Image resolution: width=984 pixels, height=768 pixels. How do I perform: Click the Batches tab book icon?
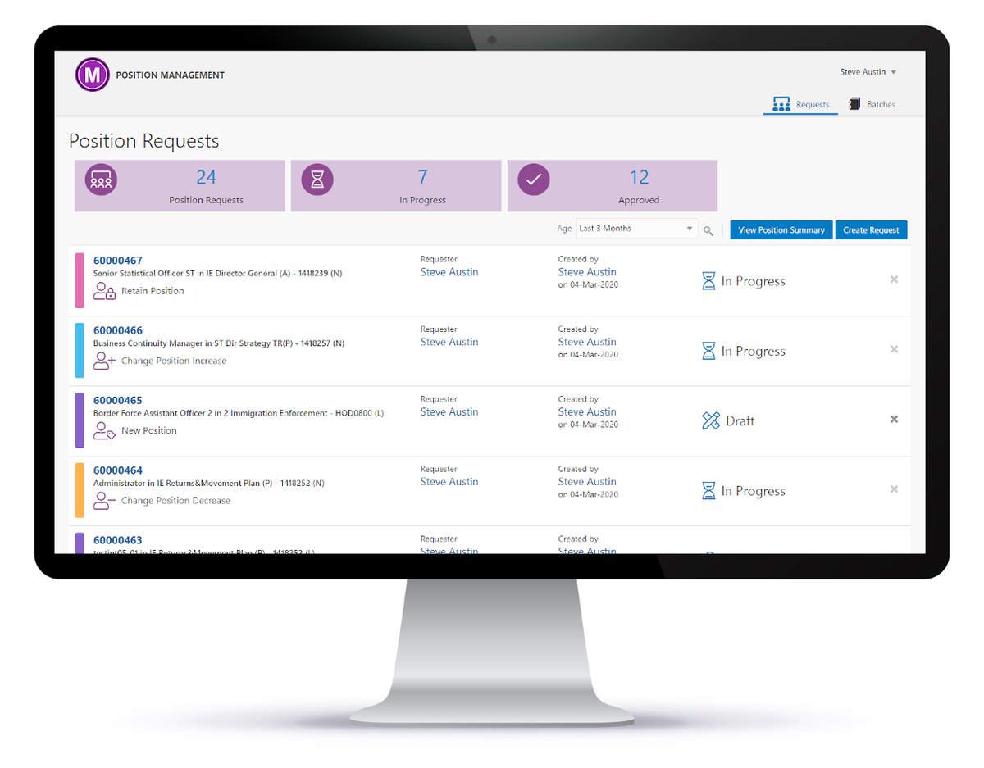[x=854, y=104]
